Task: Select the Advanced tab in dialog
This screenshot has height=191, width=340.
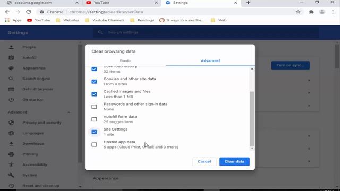Action: click(210, 60)
